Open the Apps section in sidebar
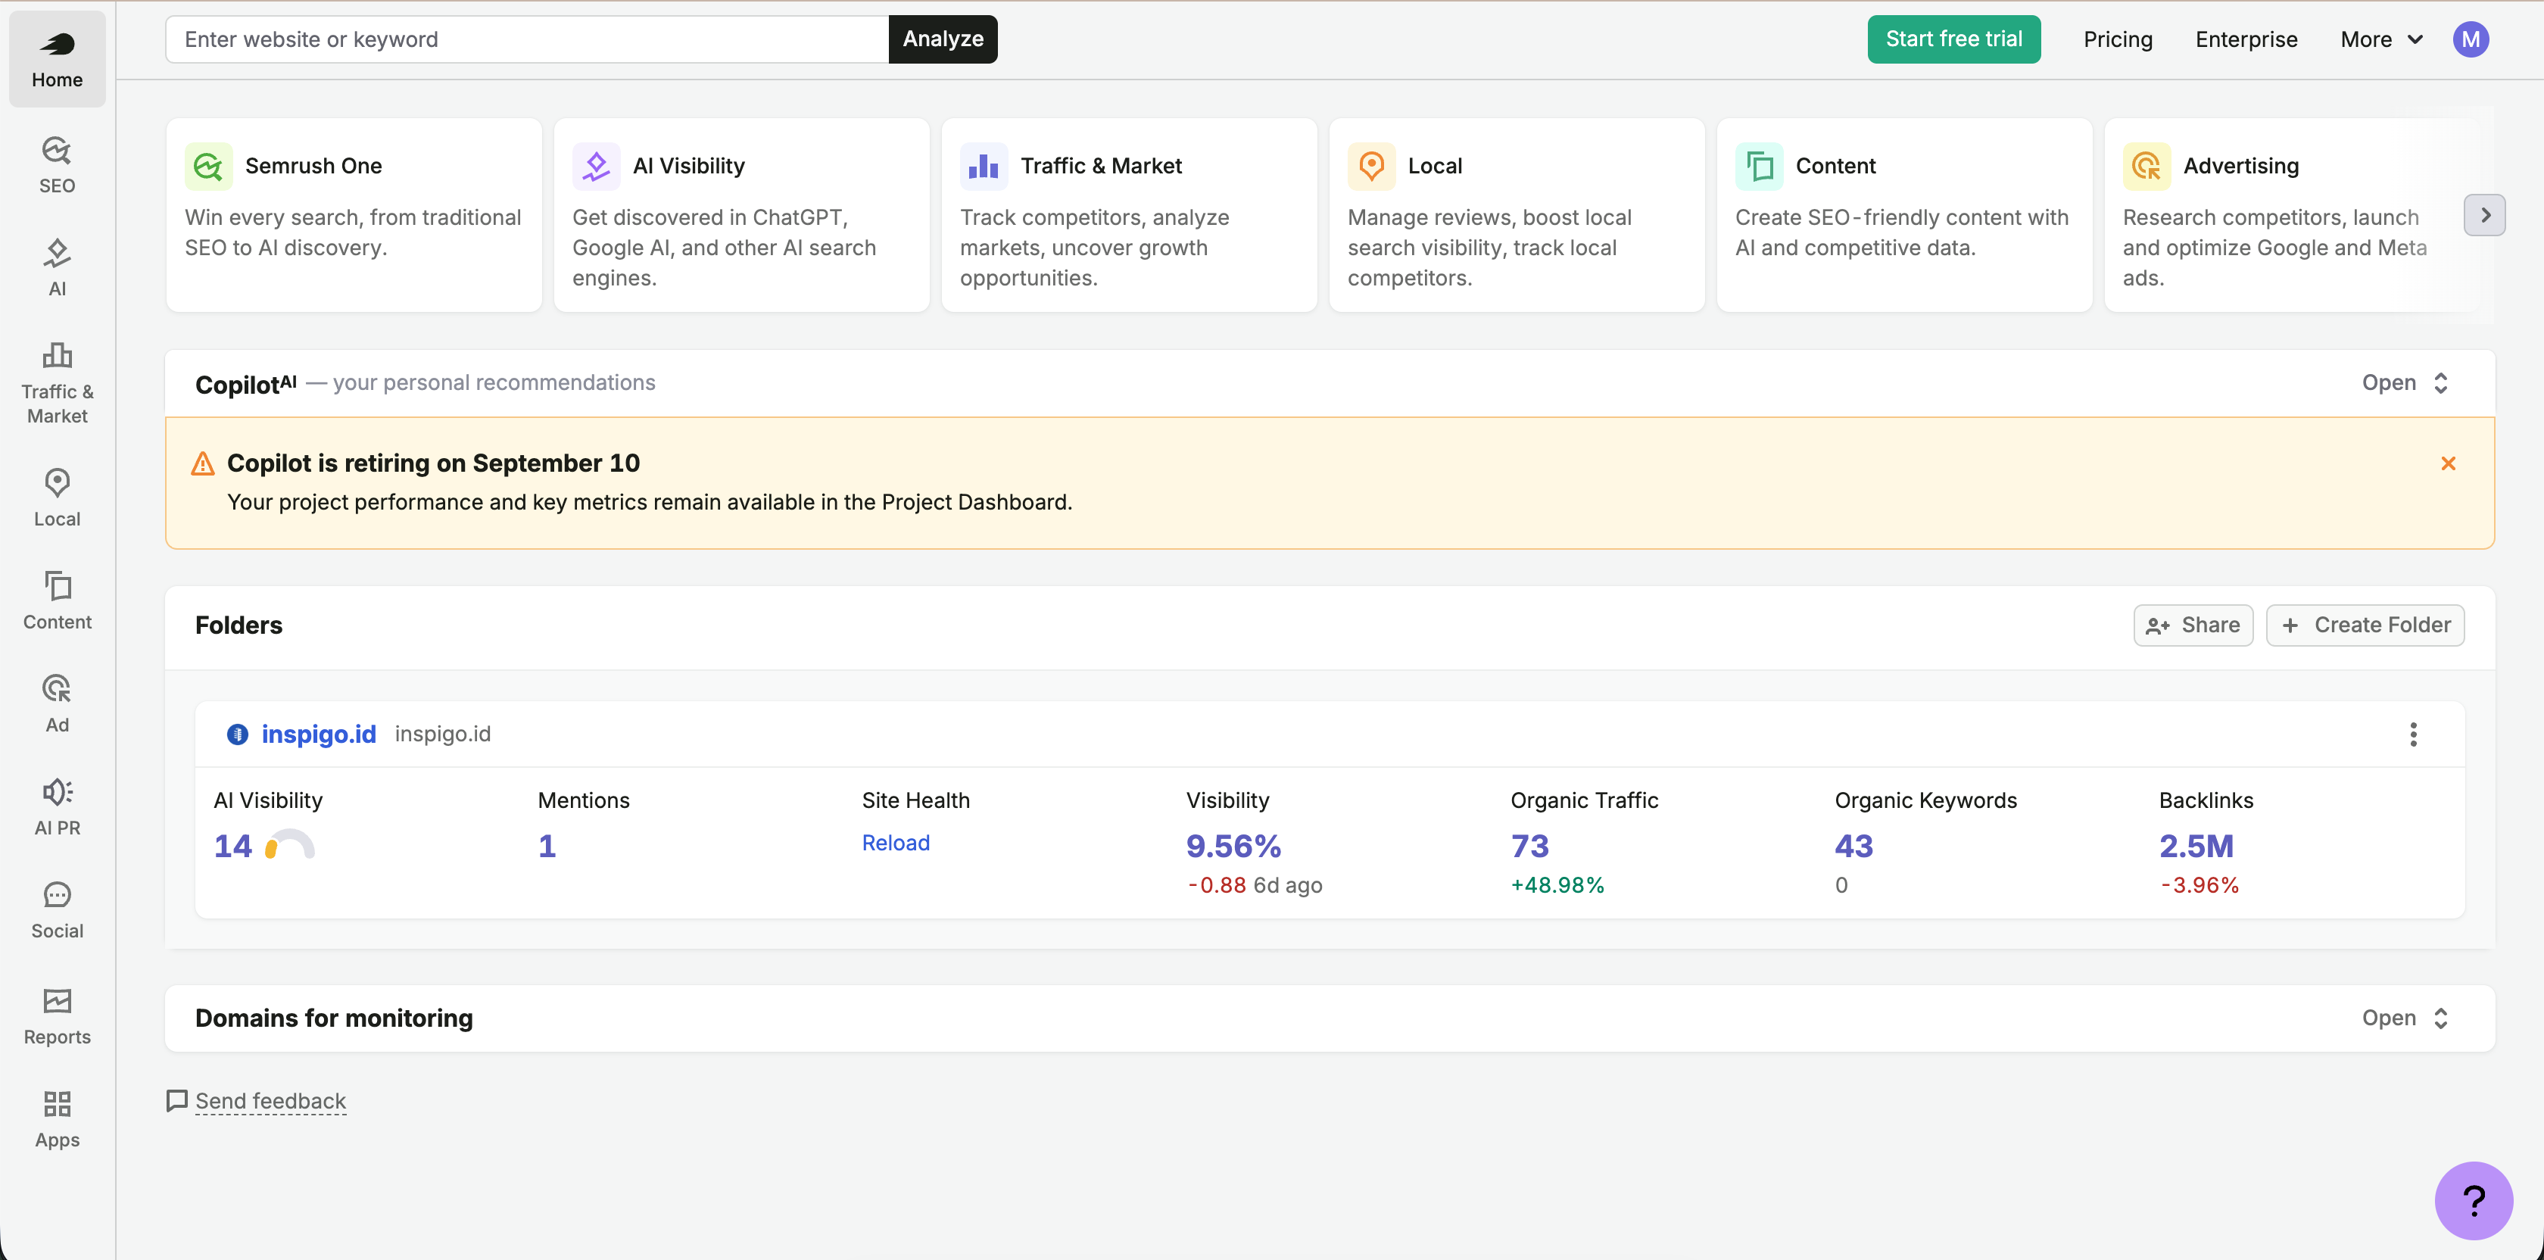The width and height of the screenshot is (2544, 1260). (x=58, y=1119)
